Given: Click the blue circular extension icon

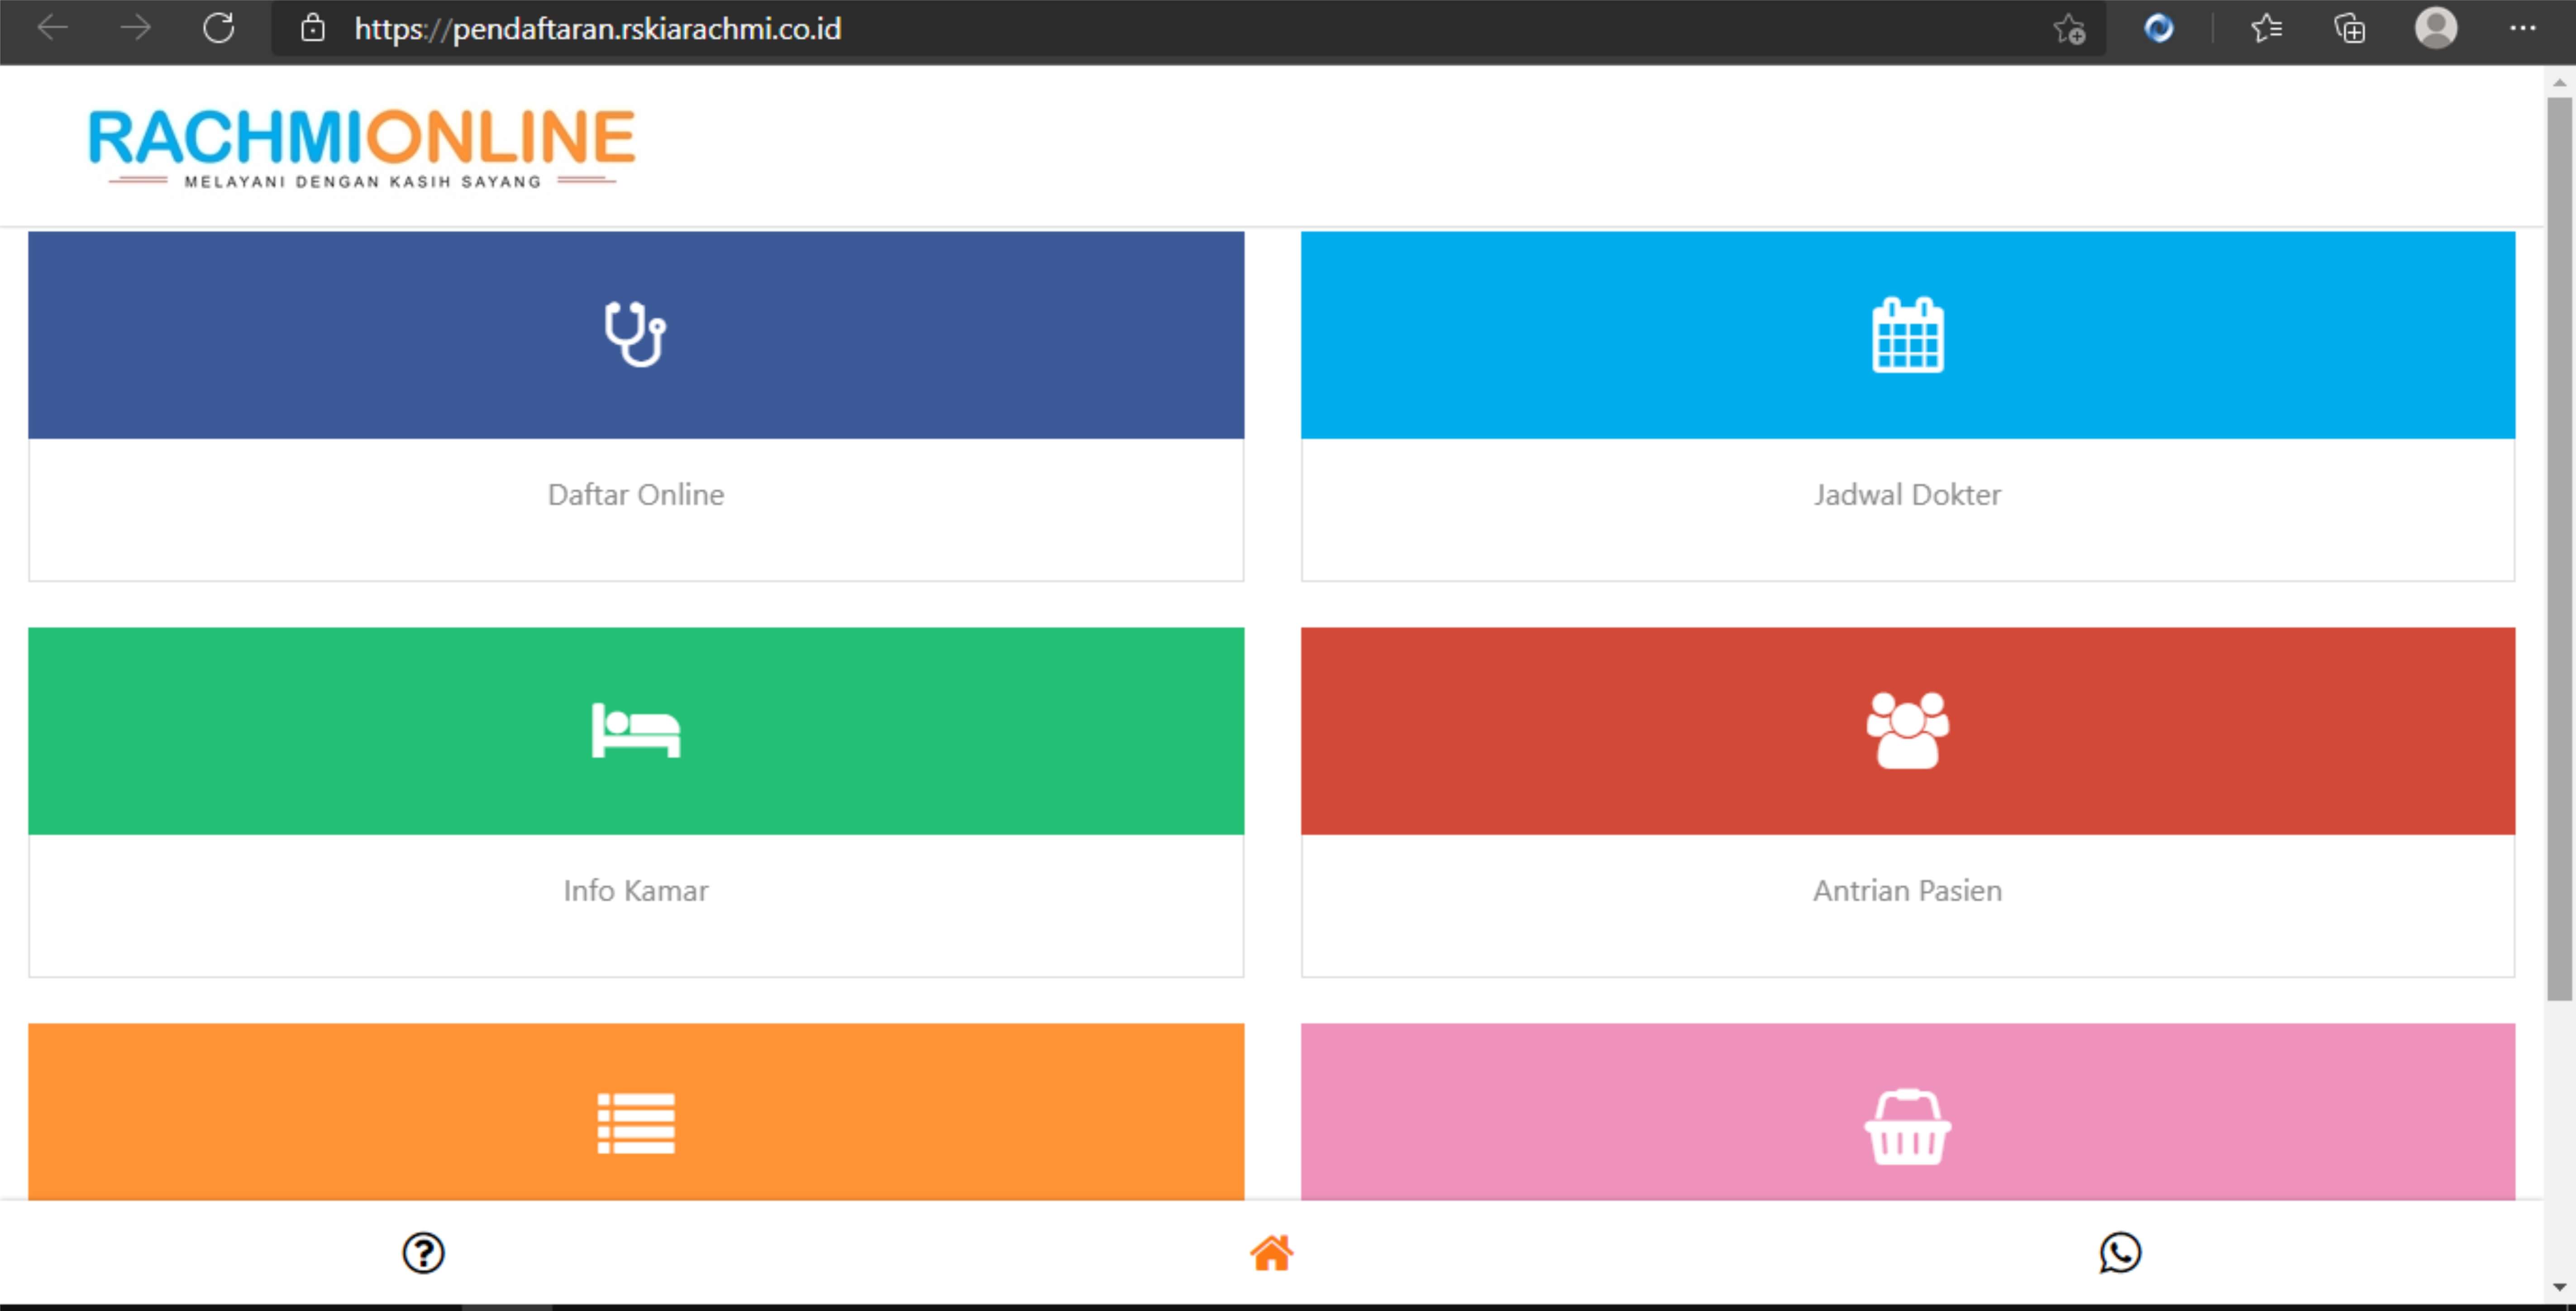Looking at the screenshot, I should click(x=2159, y=28).
